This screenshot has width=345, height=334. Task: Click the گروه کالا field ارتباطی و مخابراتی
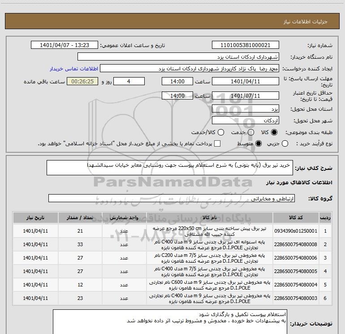(x=172, y=198)
